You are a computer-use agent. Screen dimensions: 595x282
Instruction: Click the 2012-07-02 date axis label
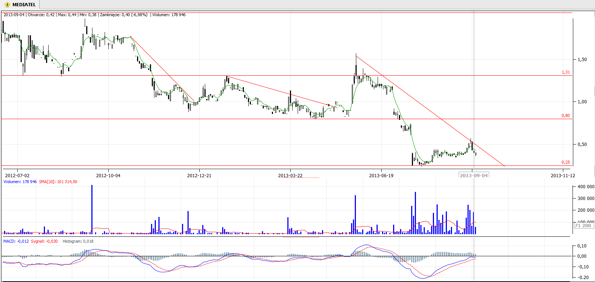point(17,175)
